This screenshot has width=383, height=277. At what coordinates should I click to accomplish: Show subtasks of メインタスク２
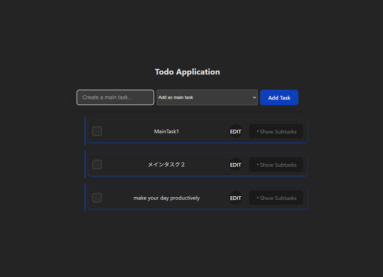[x=276, y=165]
